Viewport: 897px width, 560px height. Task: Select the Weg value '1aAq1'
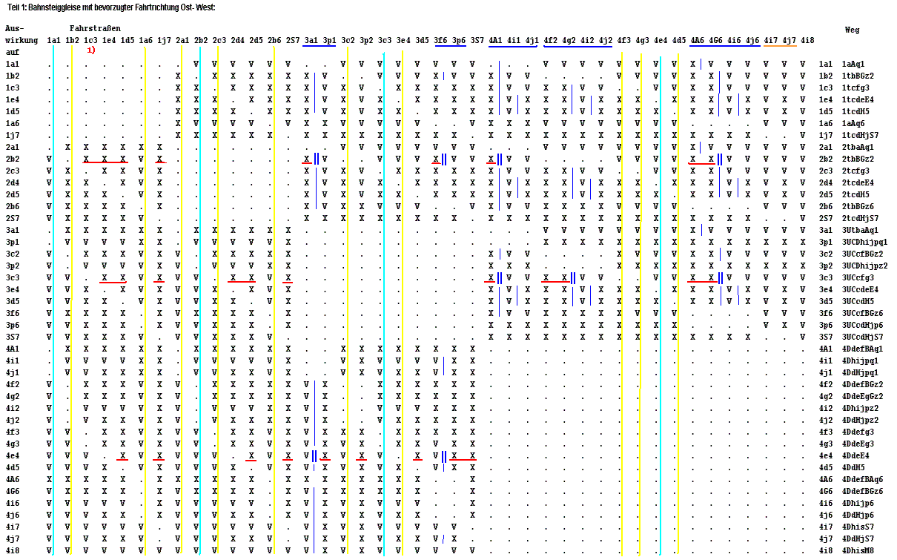point(853,65)
